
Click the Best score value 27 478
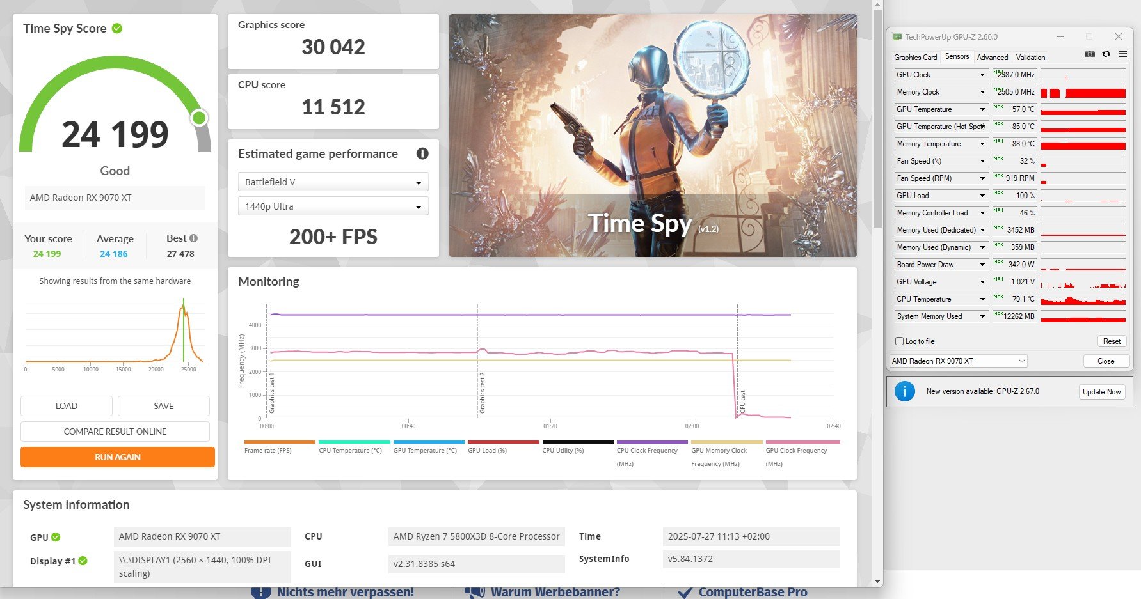click(180, 254)
